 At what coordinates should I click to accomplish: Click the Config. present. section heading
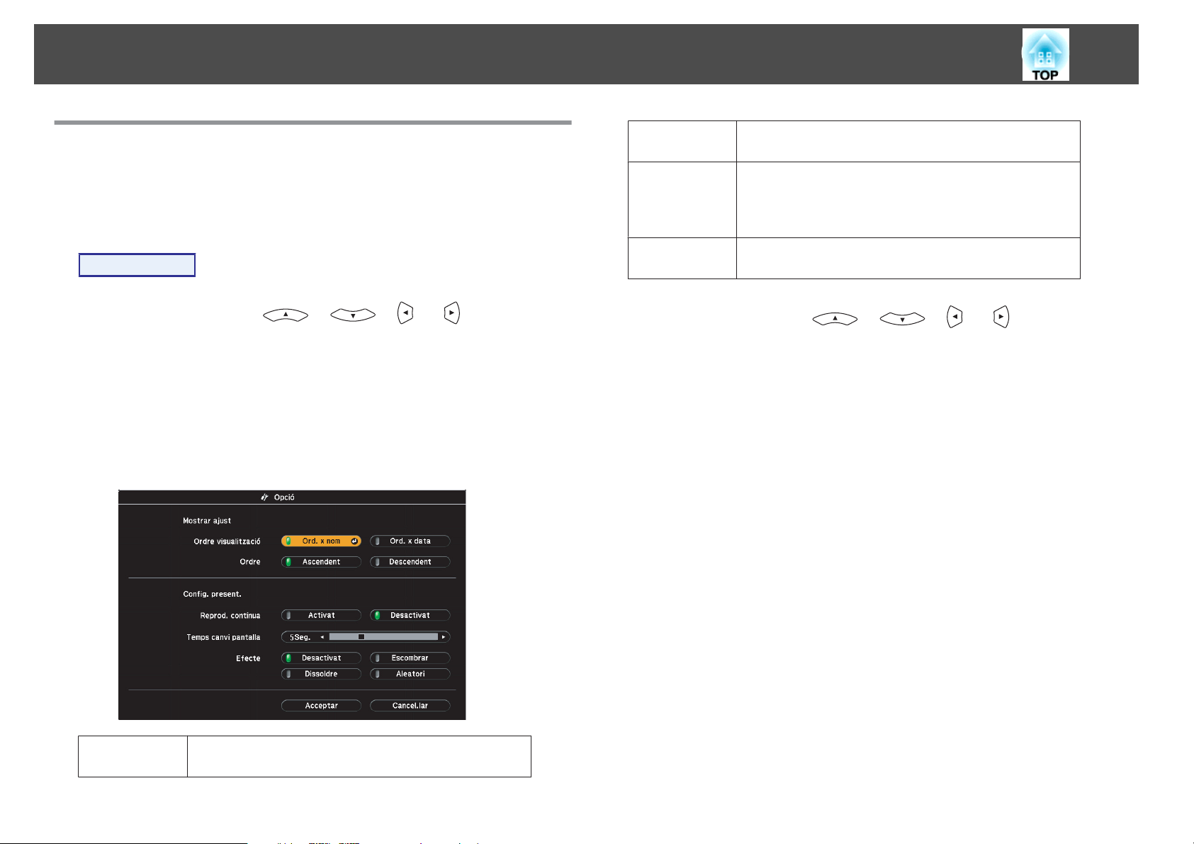coord(212,594)
